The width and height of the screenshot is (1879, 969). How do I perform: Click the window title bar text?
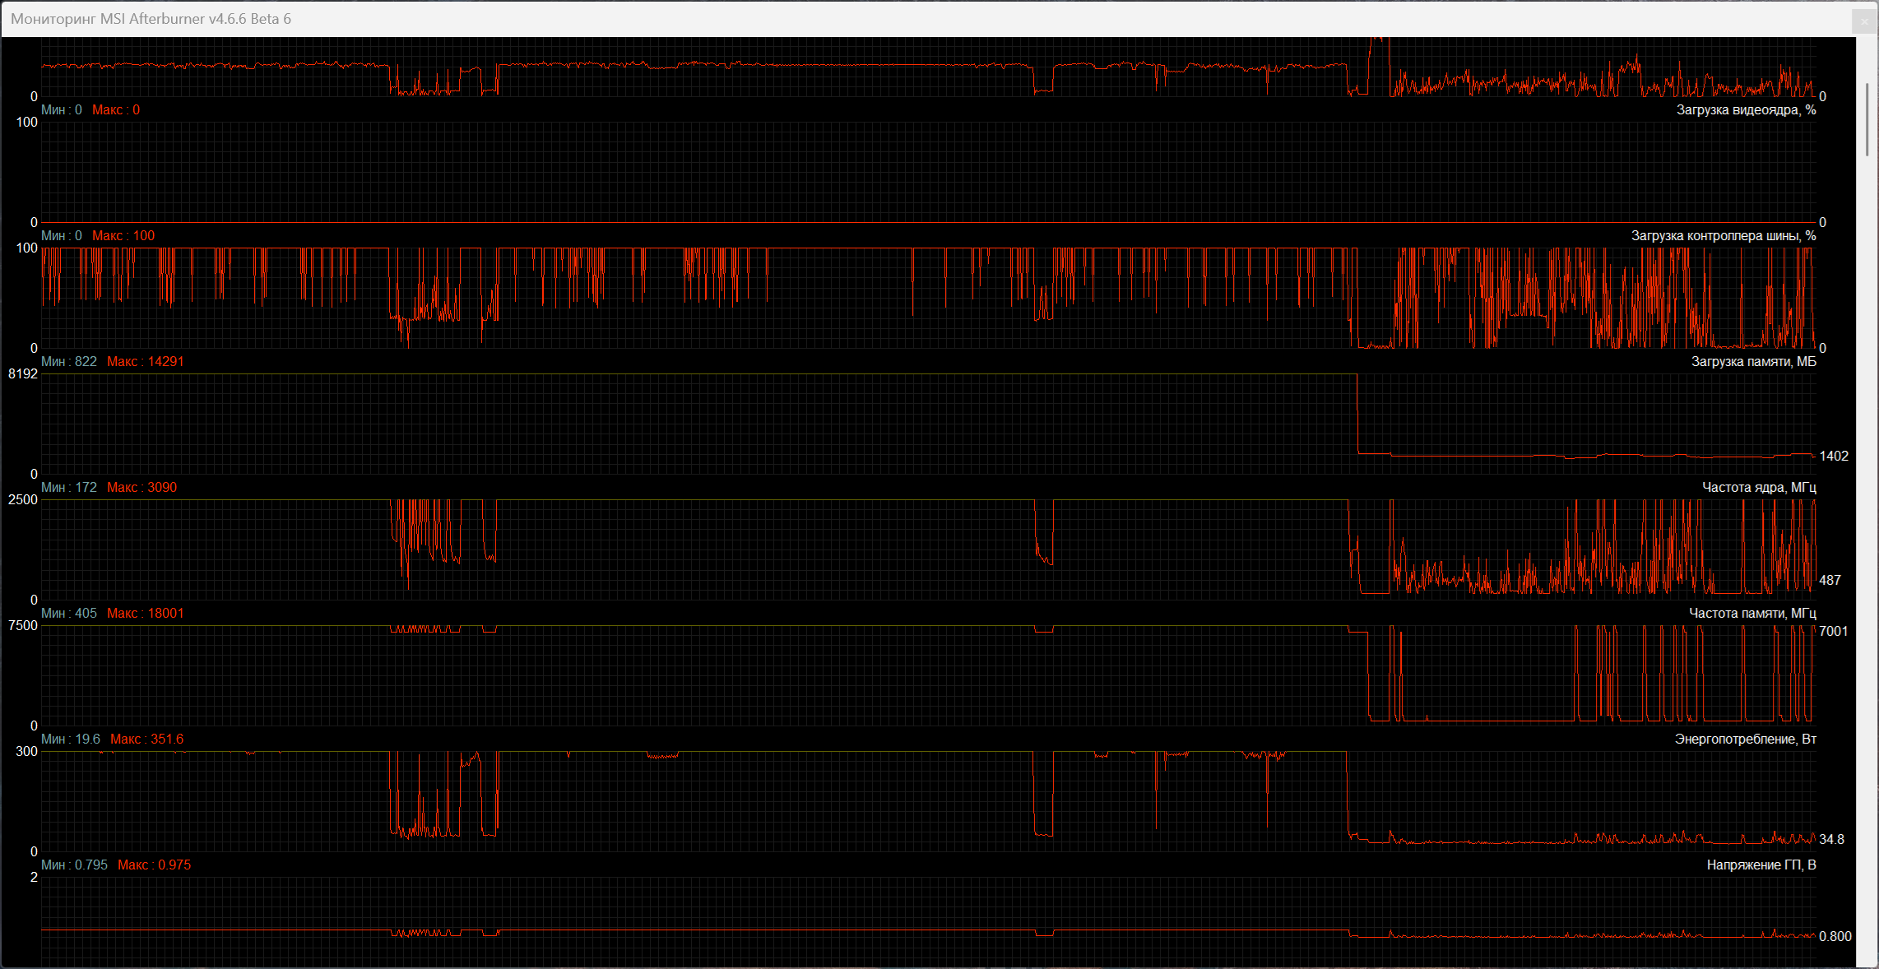(151, 19)
